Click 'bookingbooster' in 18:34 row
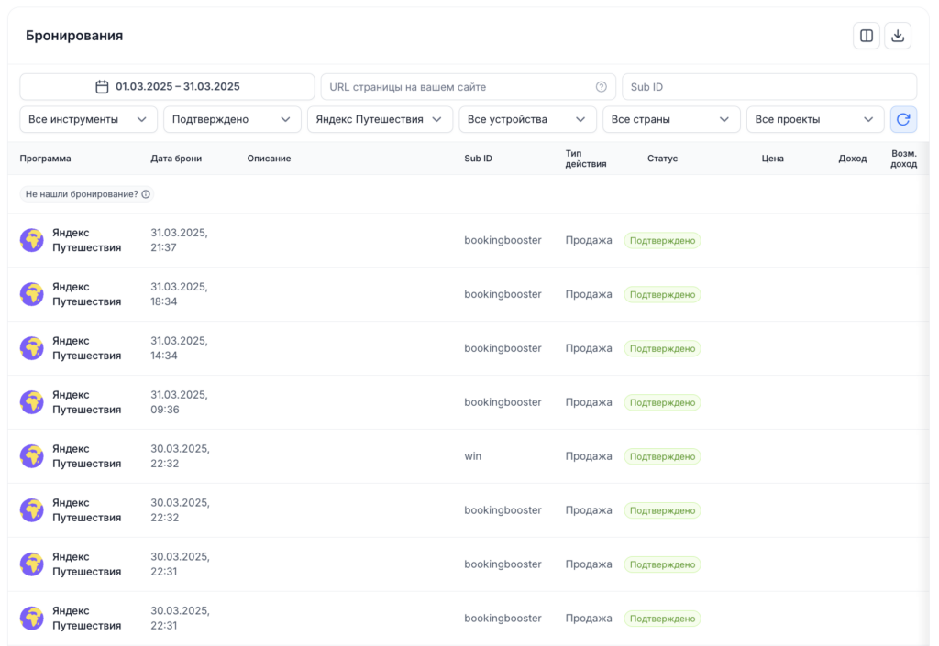This screenshot has height=646, width=939. click(x=503, y=294)
